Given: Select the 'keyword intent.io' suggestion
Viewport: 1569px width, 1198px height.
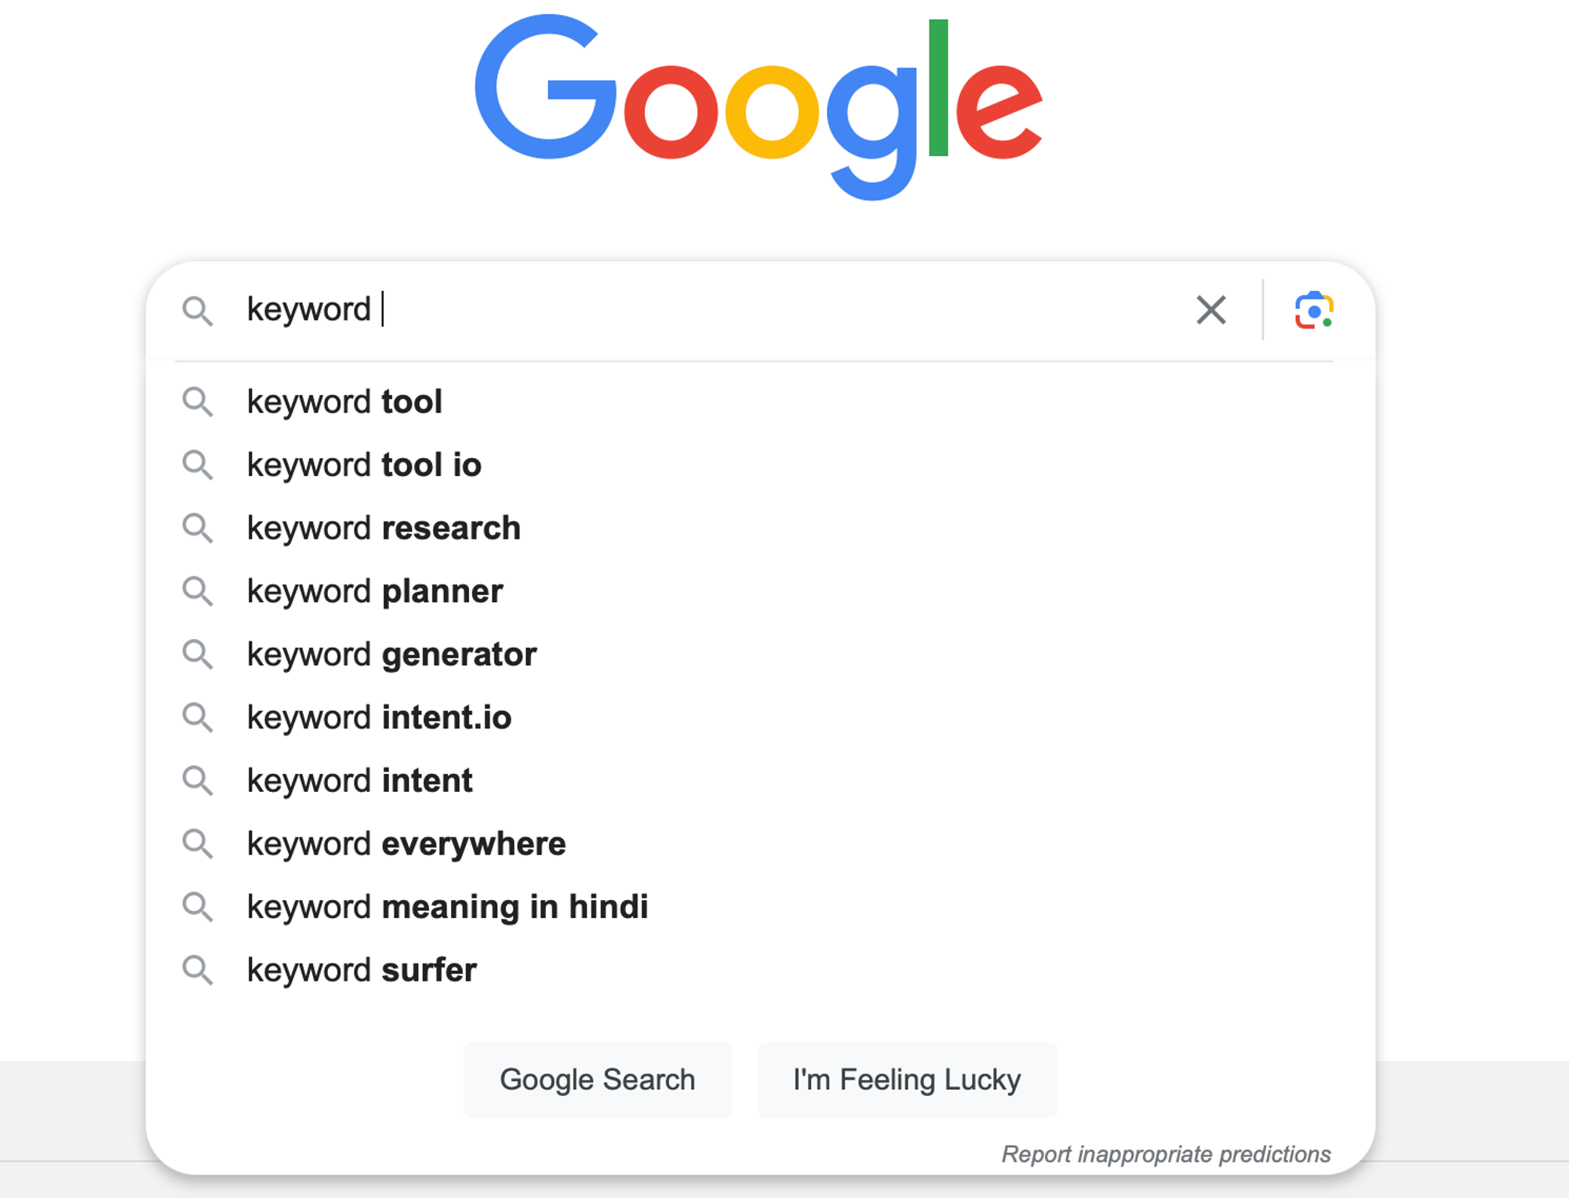Looking at the screenshot, I should click(380, 717).
